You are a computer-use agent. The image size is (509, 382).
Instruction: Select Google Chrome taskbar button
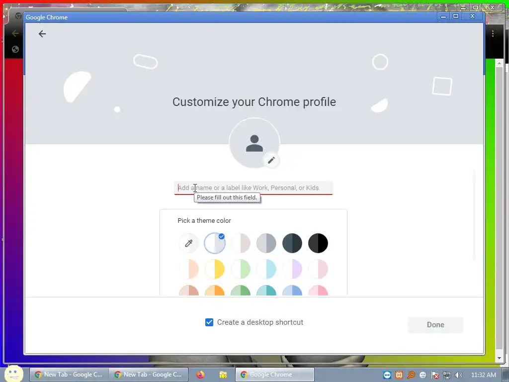pyautogui.click(x=274, y=375)
